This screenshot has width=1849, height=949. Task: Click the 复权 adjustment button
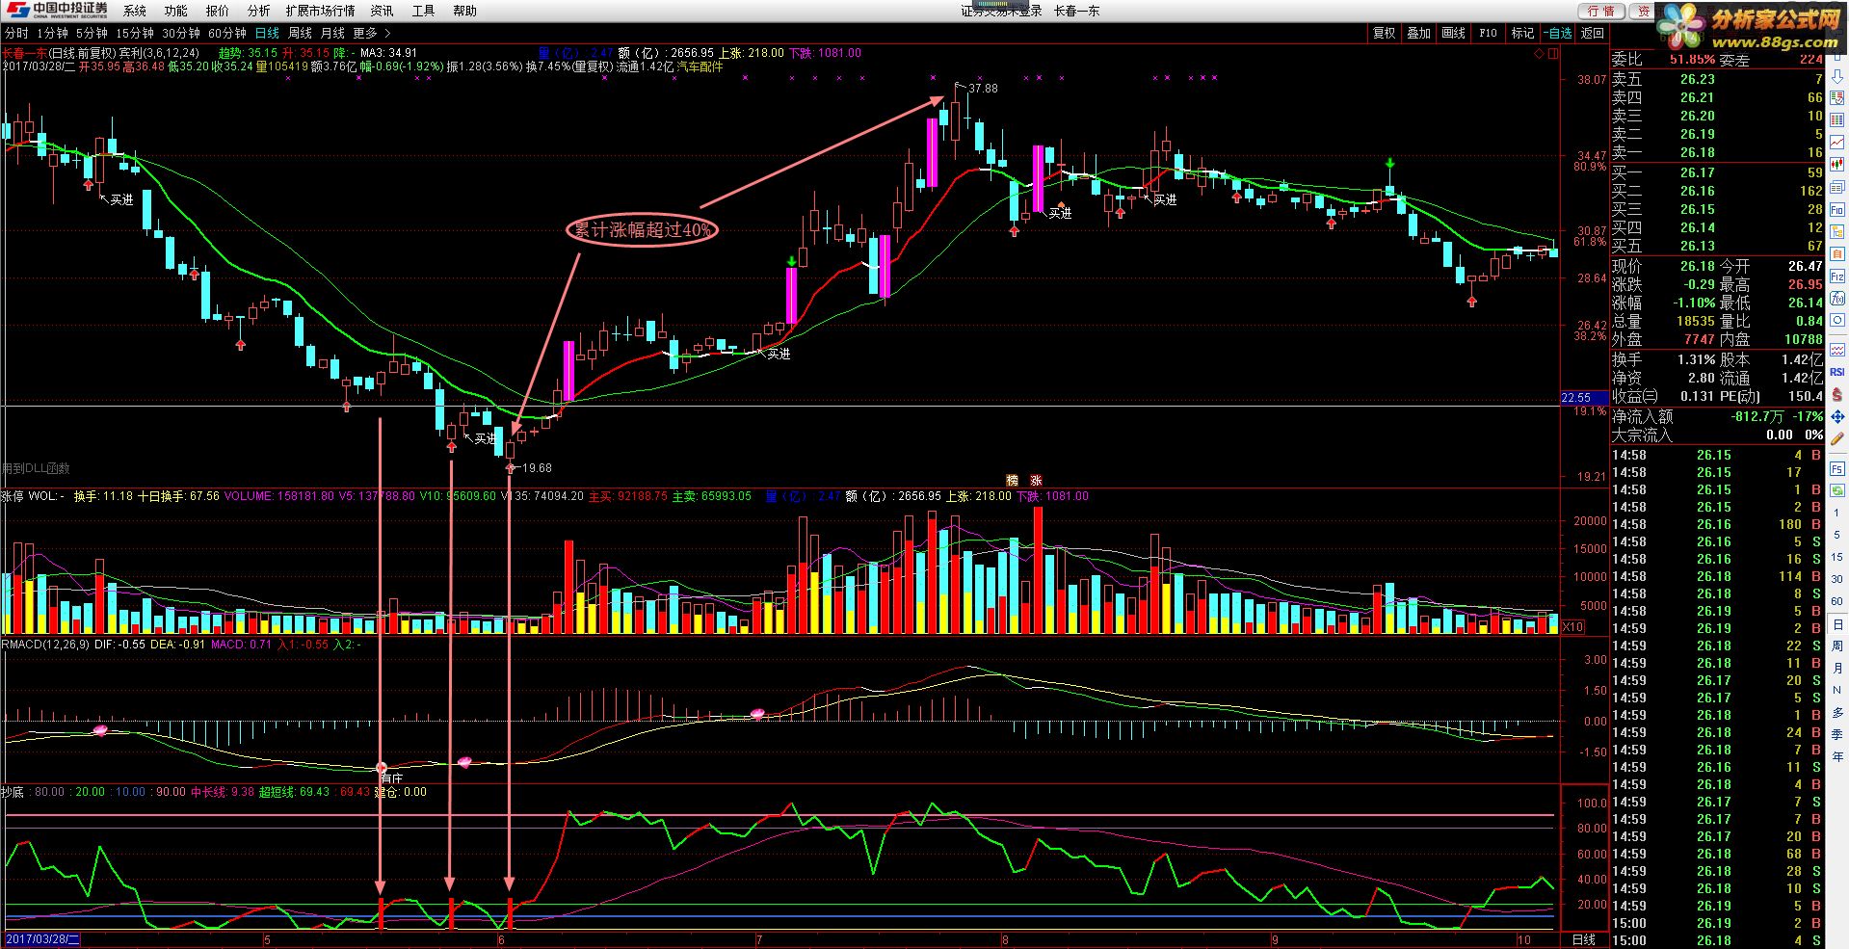1385,33
